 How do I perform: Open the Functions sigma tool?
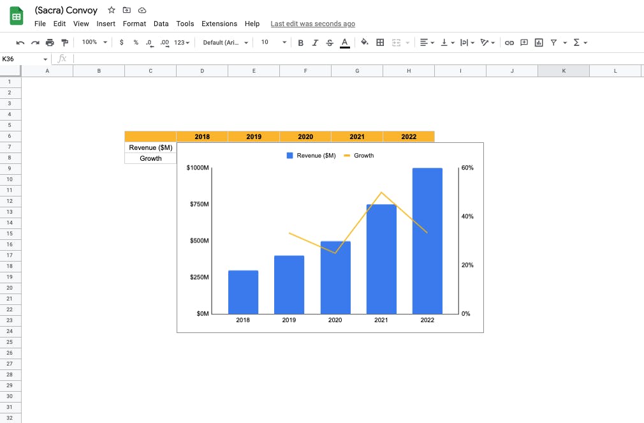click(576, 42)
